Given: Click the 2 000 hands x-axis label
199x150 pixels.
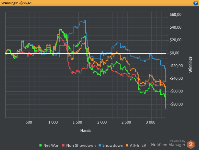Looking at the screenshot, I should [x=102, y=122].
